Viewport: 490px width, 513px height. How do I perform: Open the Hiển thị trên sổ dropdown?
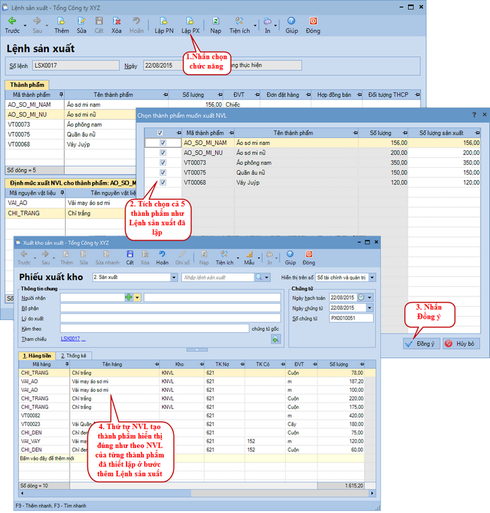[372, 277]
